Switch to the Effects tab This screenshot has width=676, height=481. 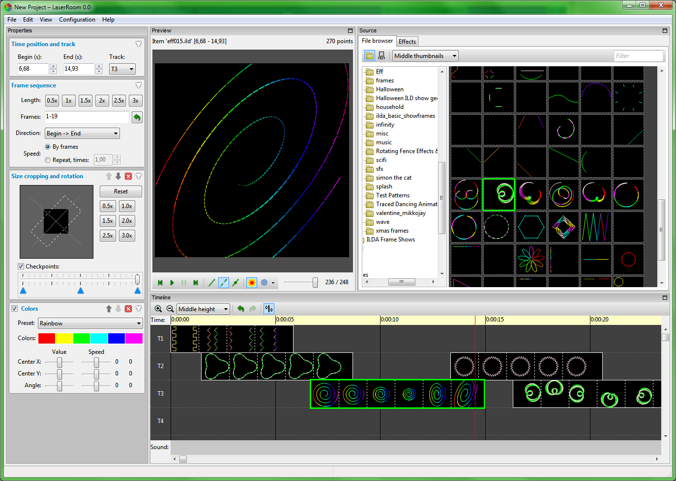[x=407, y=42]
